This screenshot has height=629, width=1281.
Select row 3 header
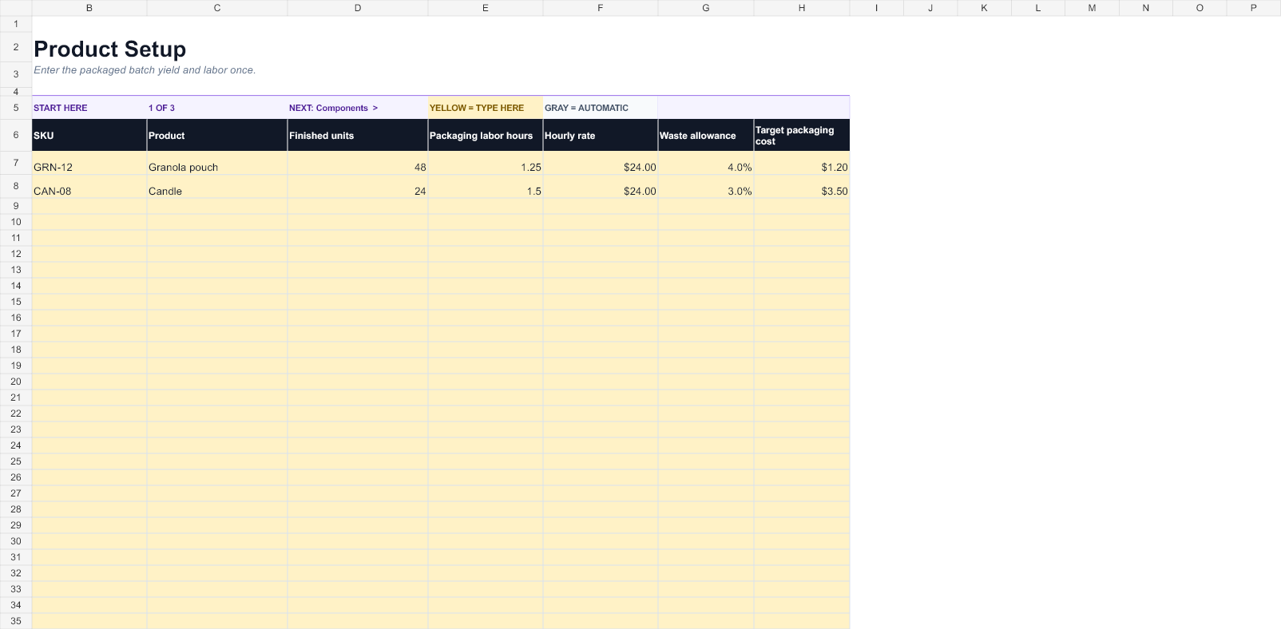[16, 74]
